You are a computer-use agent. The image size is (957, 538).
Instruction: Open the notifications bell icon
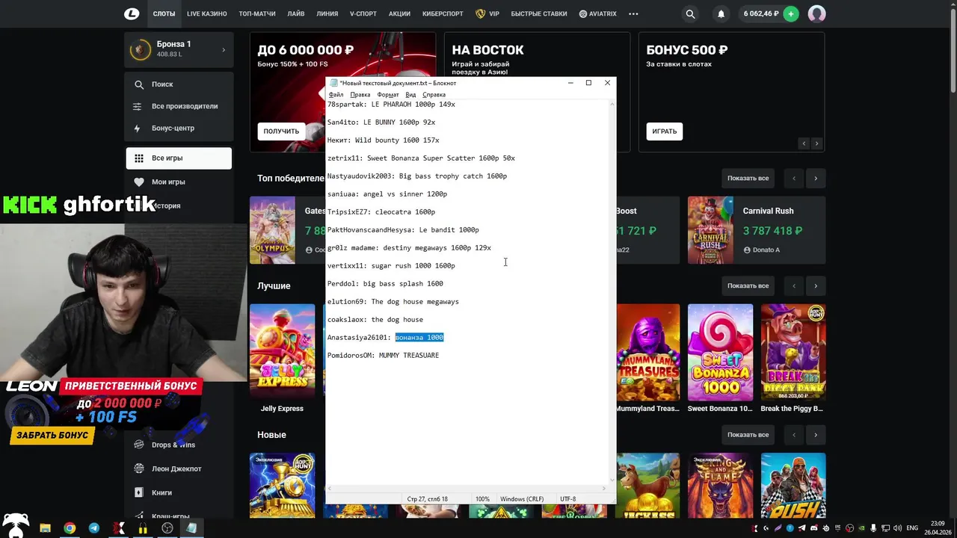(x=721, y=13)
